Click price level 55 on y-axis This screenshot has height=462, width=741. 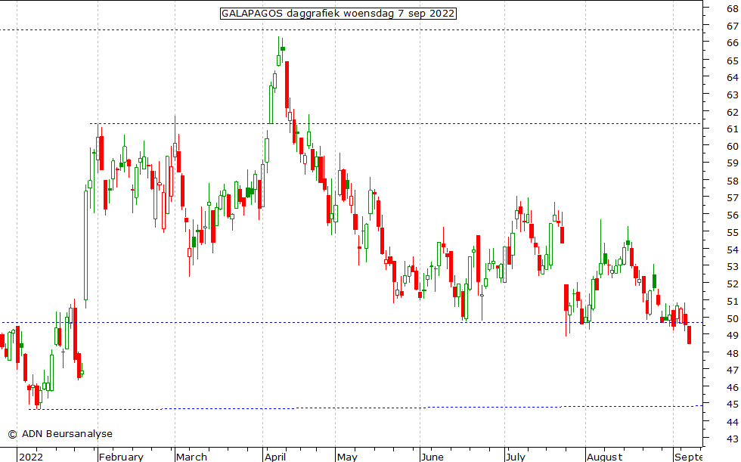[733, 232]
